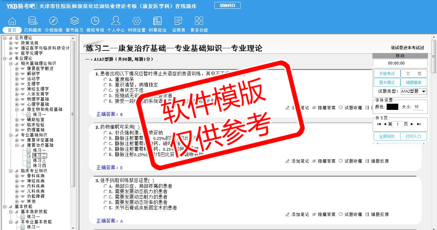
Task: Open 章节练习 layers icon
Action: (74, 21)
